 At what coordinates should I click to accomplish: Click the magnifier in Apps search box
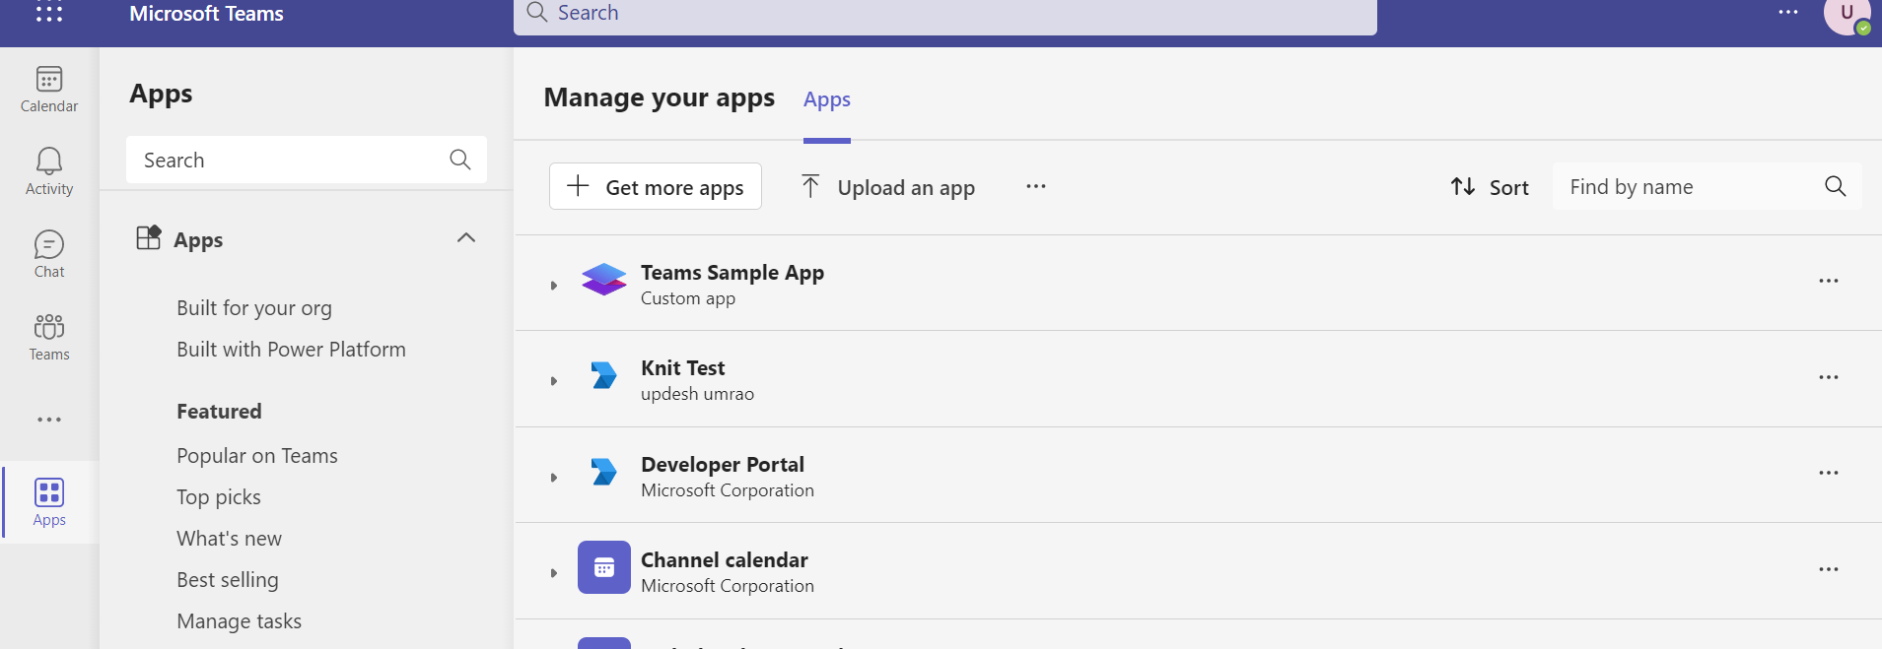click(x=459, y=160)
